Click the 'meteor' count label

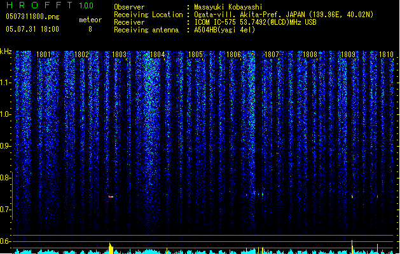pyautogui.click(x=90, y=20)
